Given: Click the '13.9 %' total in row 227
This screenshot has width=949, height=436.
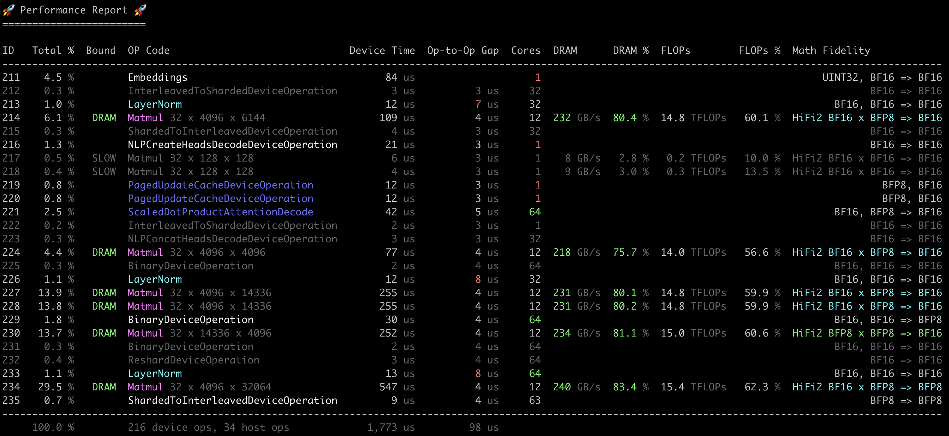Looking at the screenshot, I should point(56,293).
